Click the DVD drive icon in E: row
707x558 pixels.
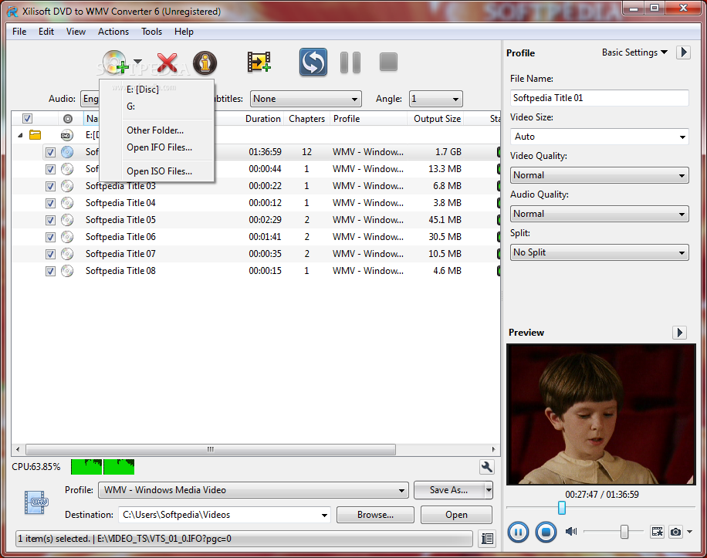coord(66,135)
